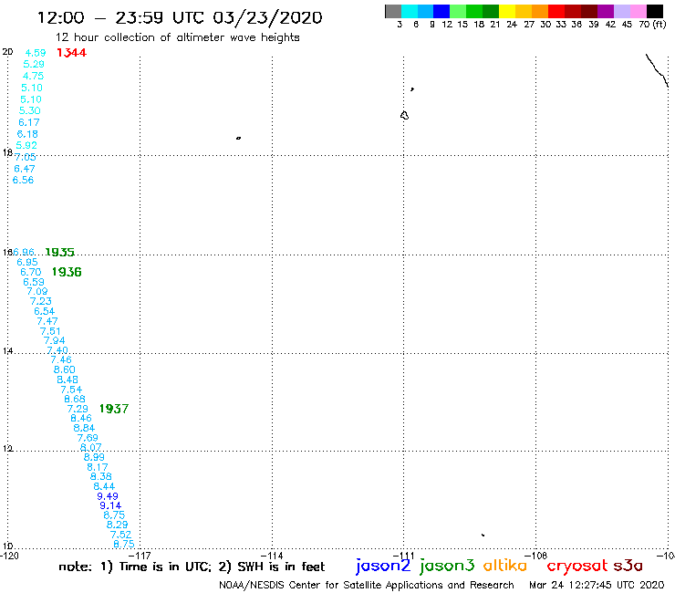Viewport: 675px width, 593px height.
Task: Select the wave height value 6.56
Action: click(23, 180)
